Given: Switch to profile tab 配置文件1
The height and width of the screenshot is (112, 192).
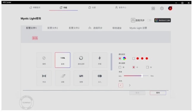Looking at the screenshot, I should click(31, 28).
